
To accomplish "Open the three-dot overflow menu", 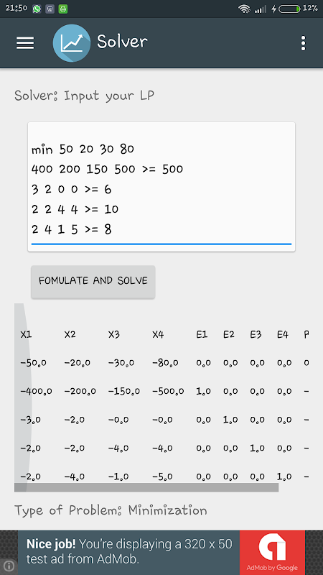I will click(x=303, y=43).
